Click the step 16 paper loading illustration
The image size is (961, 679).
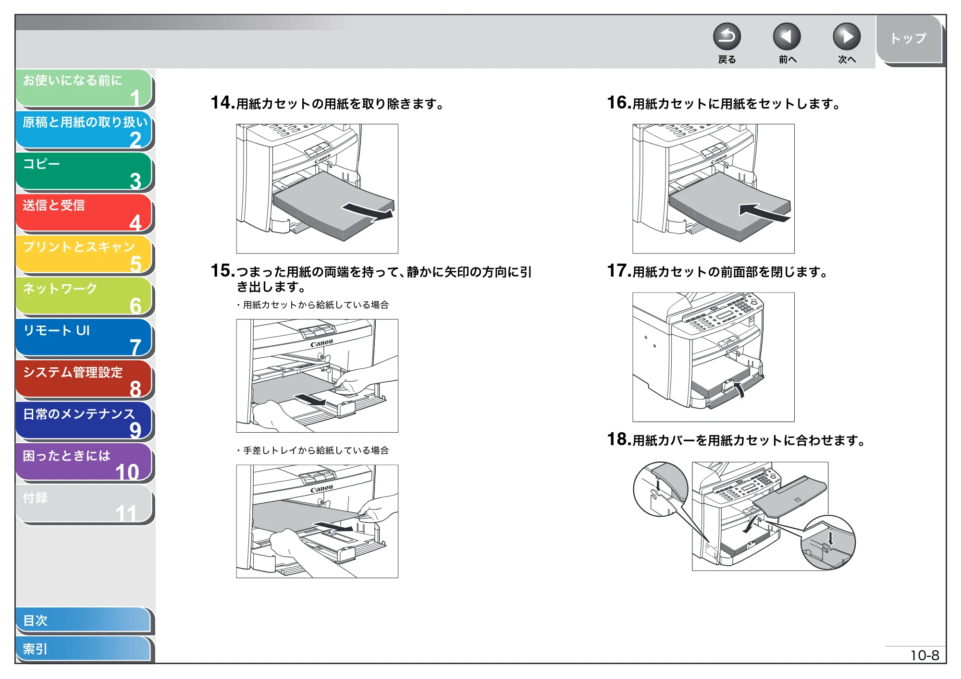coord(714,189)
